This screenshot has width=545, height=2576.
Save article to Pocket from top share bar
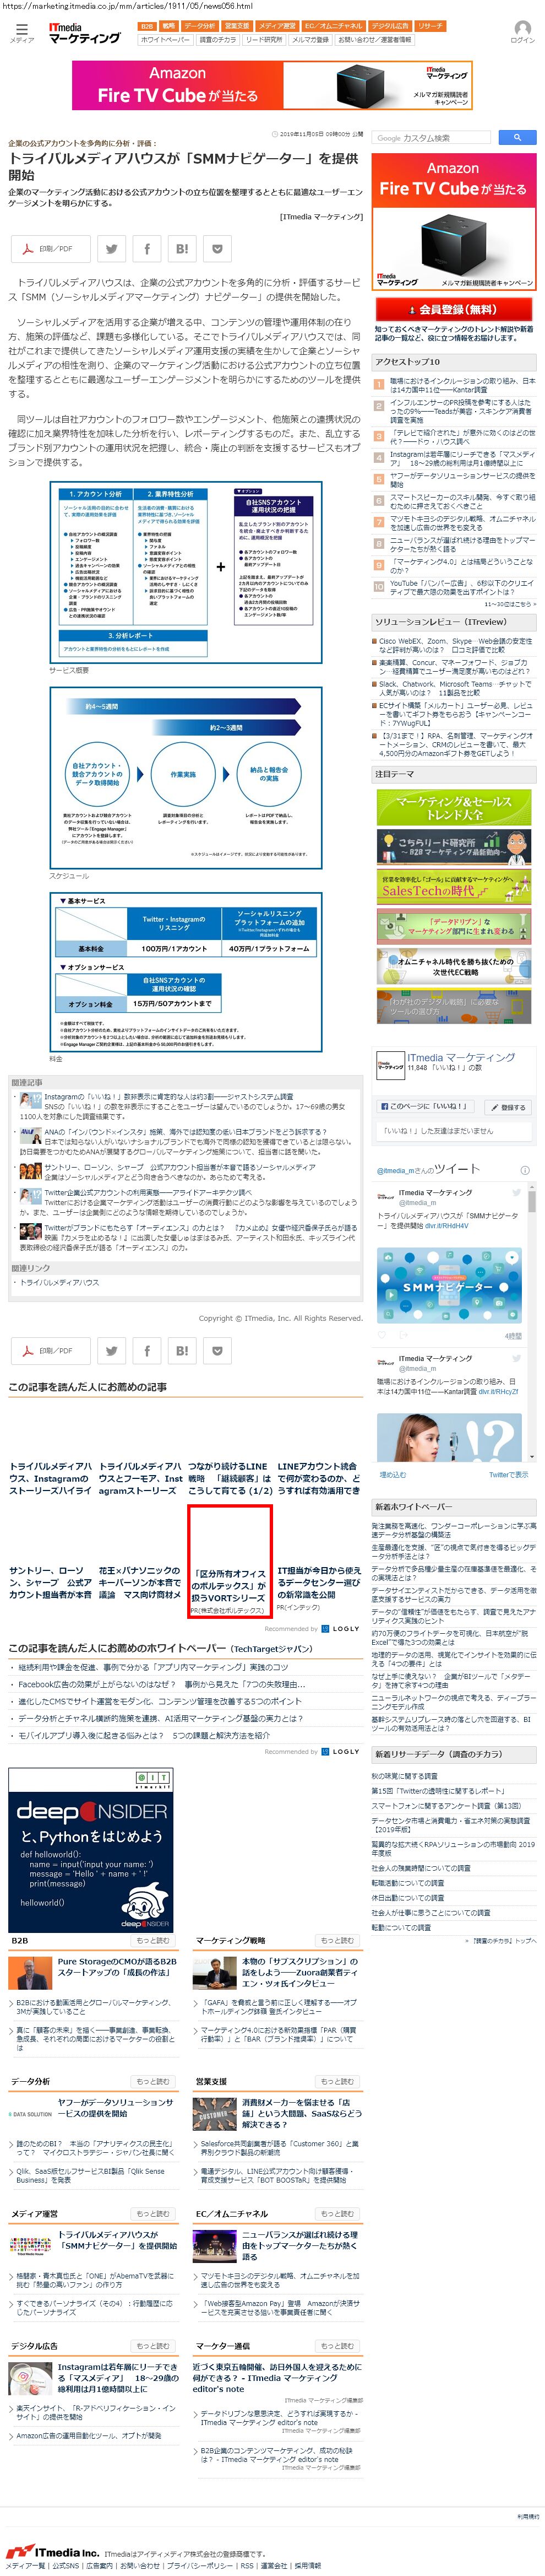[x=216, y=249]
